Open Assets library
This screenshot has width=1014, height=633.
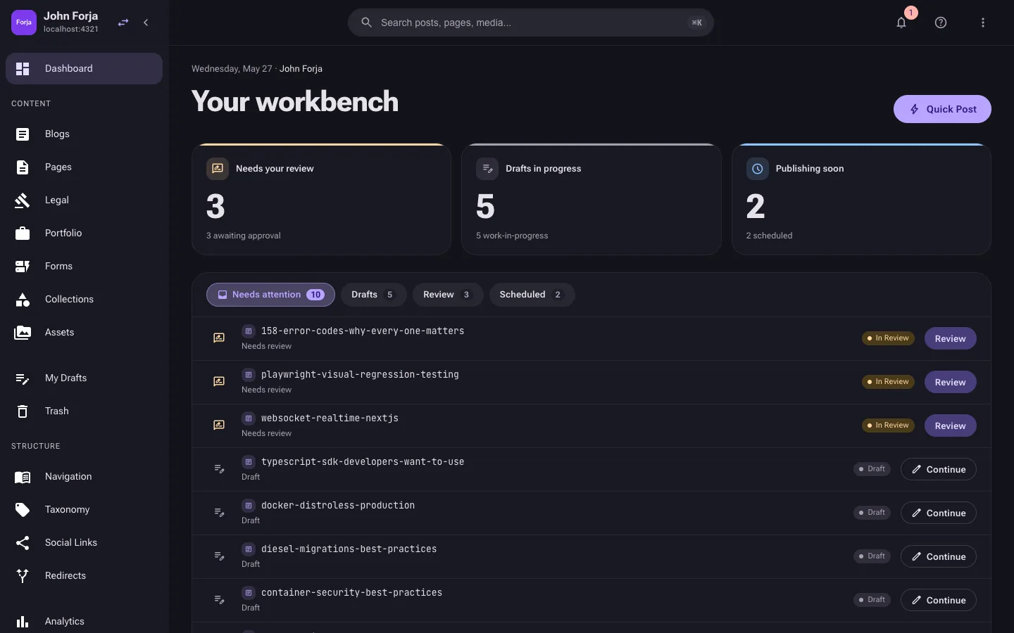tap(84, 332)
